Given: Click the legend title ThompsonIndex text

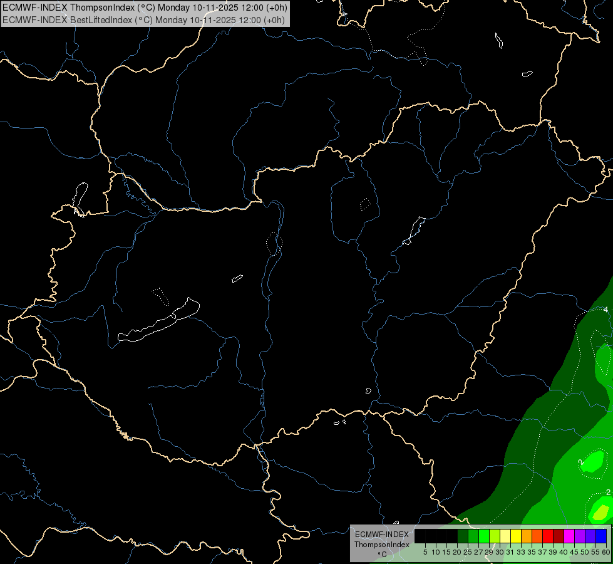Looking at the screenshot, I should coord(382,545).
